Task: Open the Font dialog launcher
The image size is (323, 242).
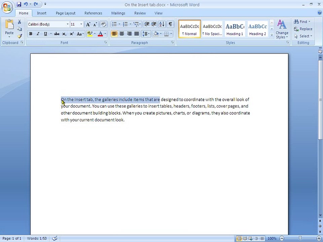Action: [x=105, y=42]
